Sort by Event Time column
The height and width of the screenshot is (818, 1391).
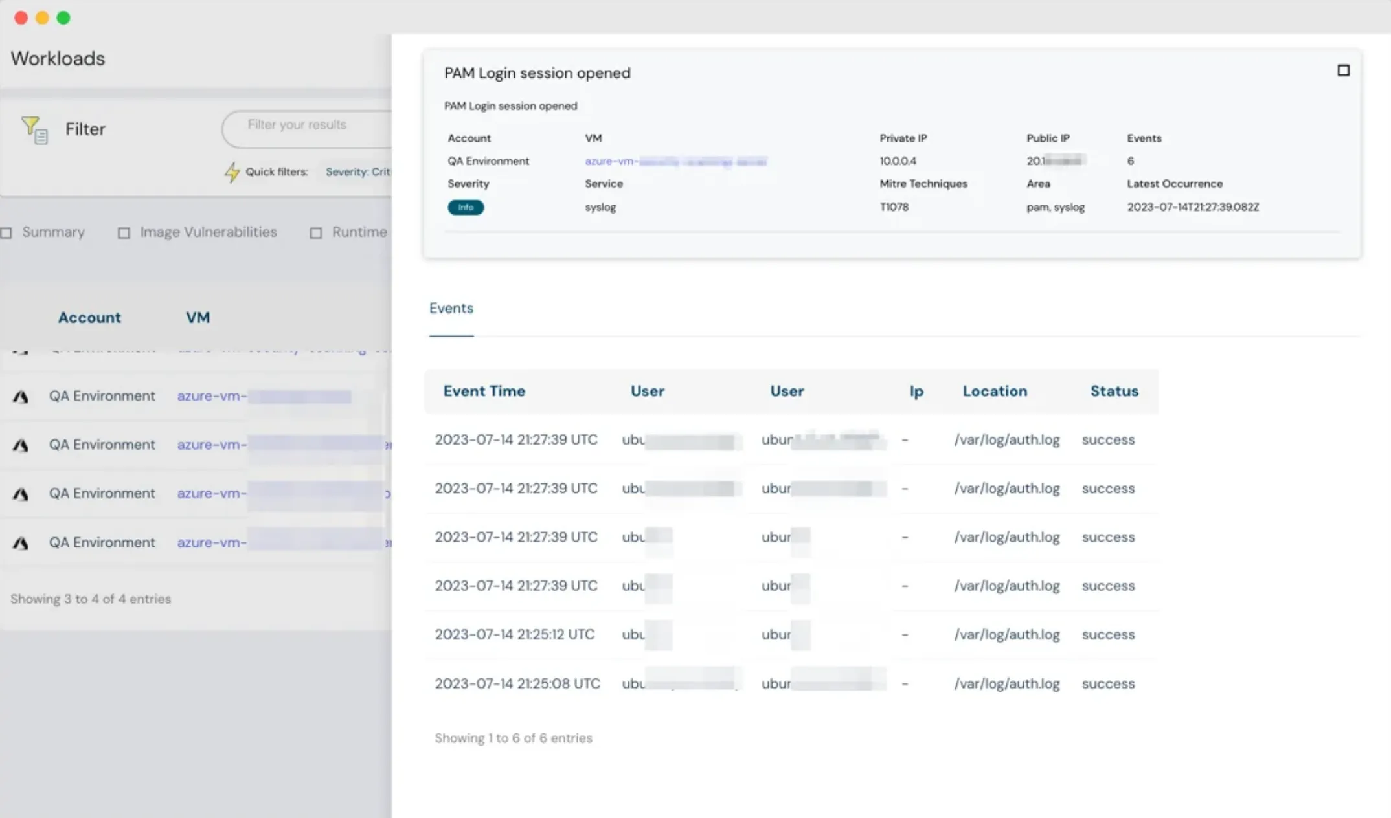[x=484, y=392]
